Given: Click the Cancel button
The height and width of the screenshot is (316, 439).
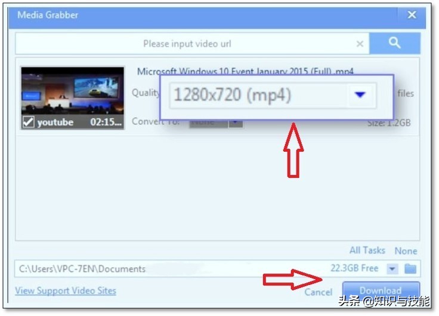Looking at the screenshot, I should point(319,292).
